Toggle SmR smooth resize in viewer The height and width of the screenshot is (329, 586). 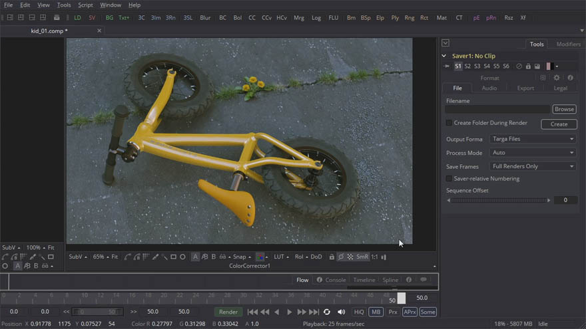pos(362,257)
